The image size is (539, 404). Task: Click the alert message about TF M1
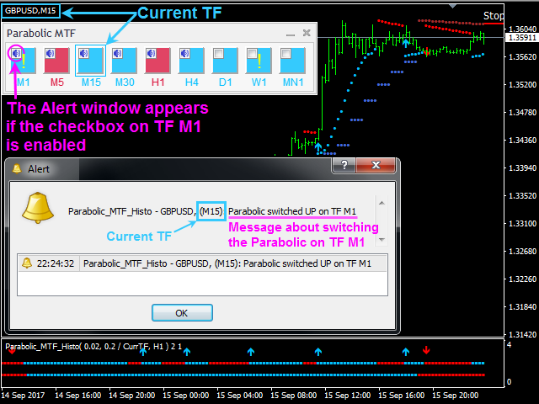point(292,211)
